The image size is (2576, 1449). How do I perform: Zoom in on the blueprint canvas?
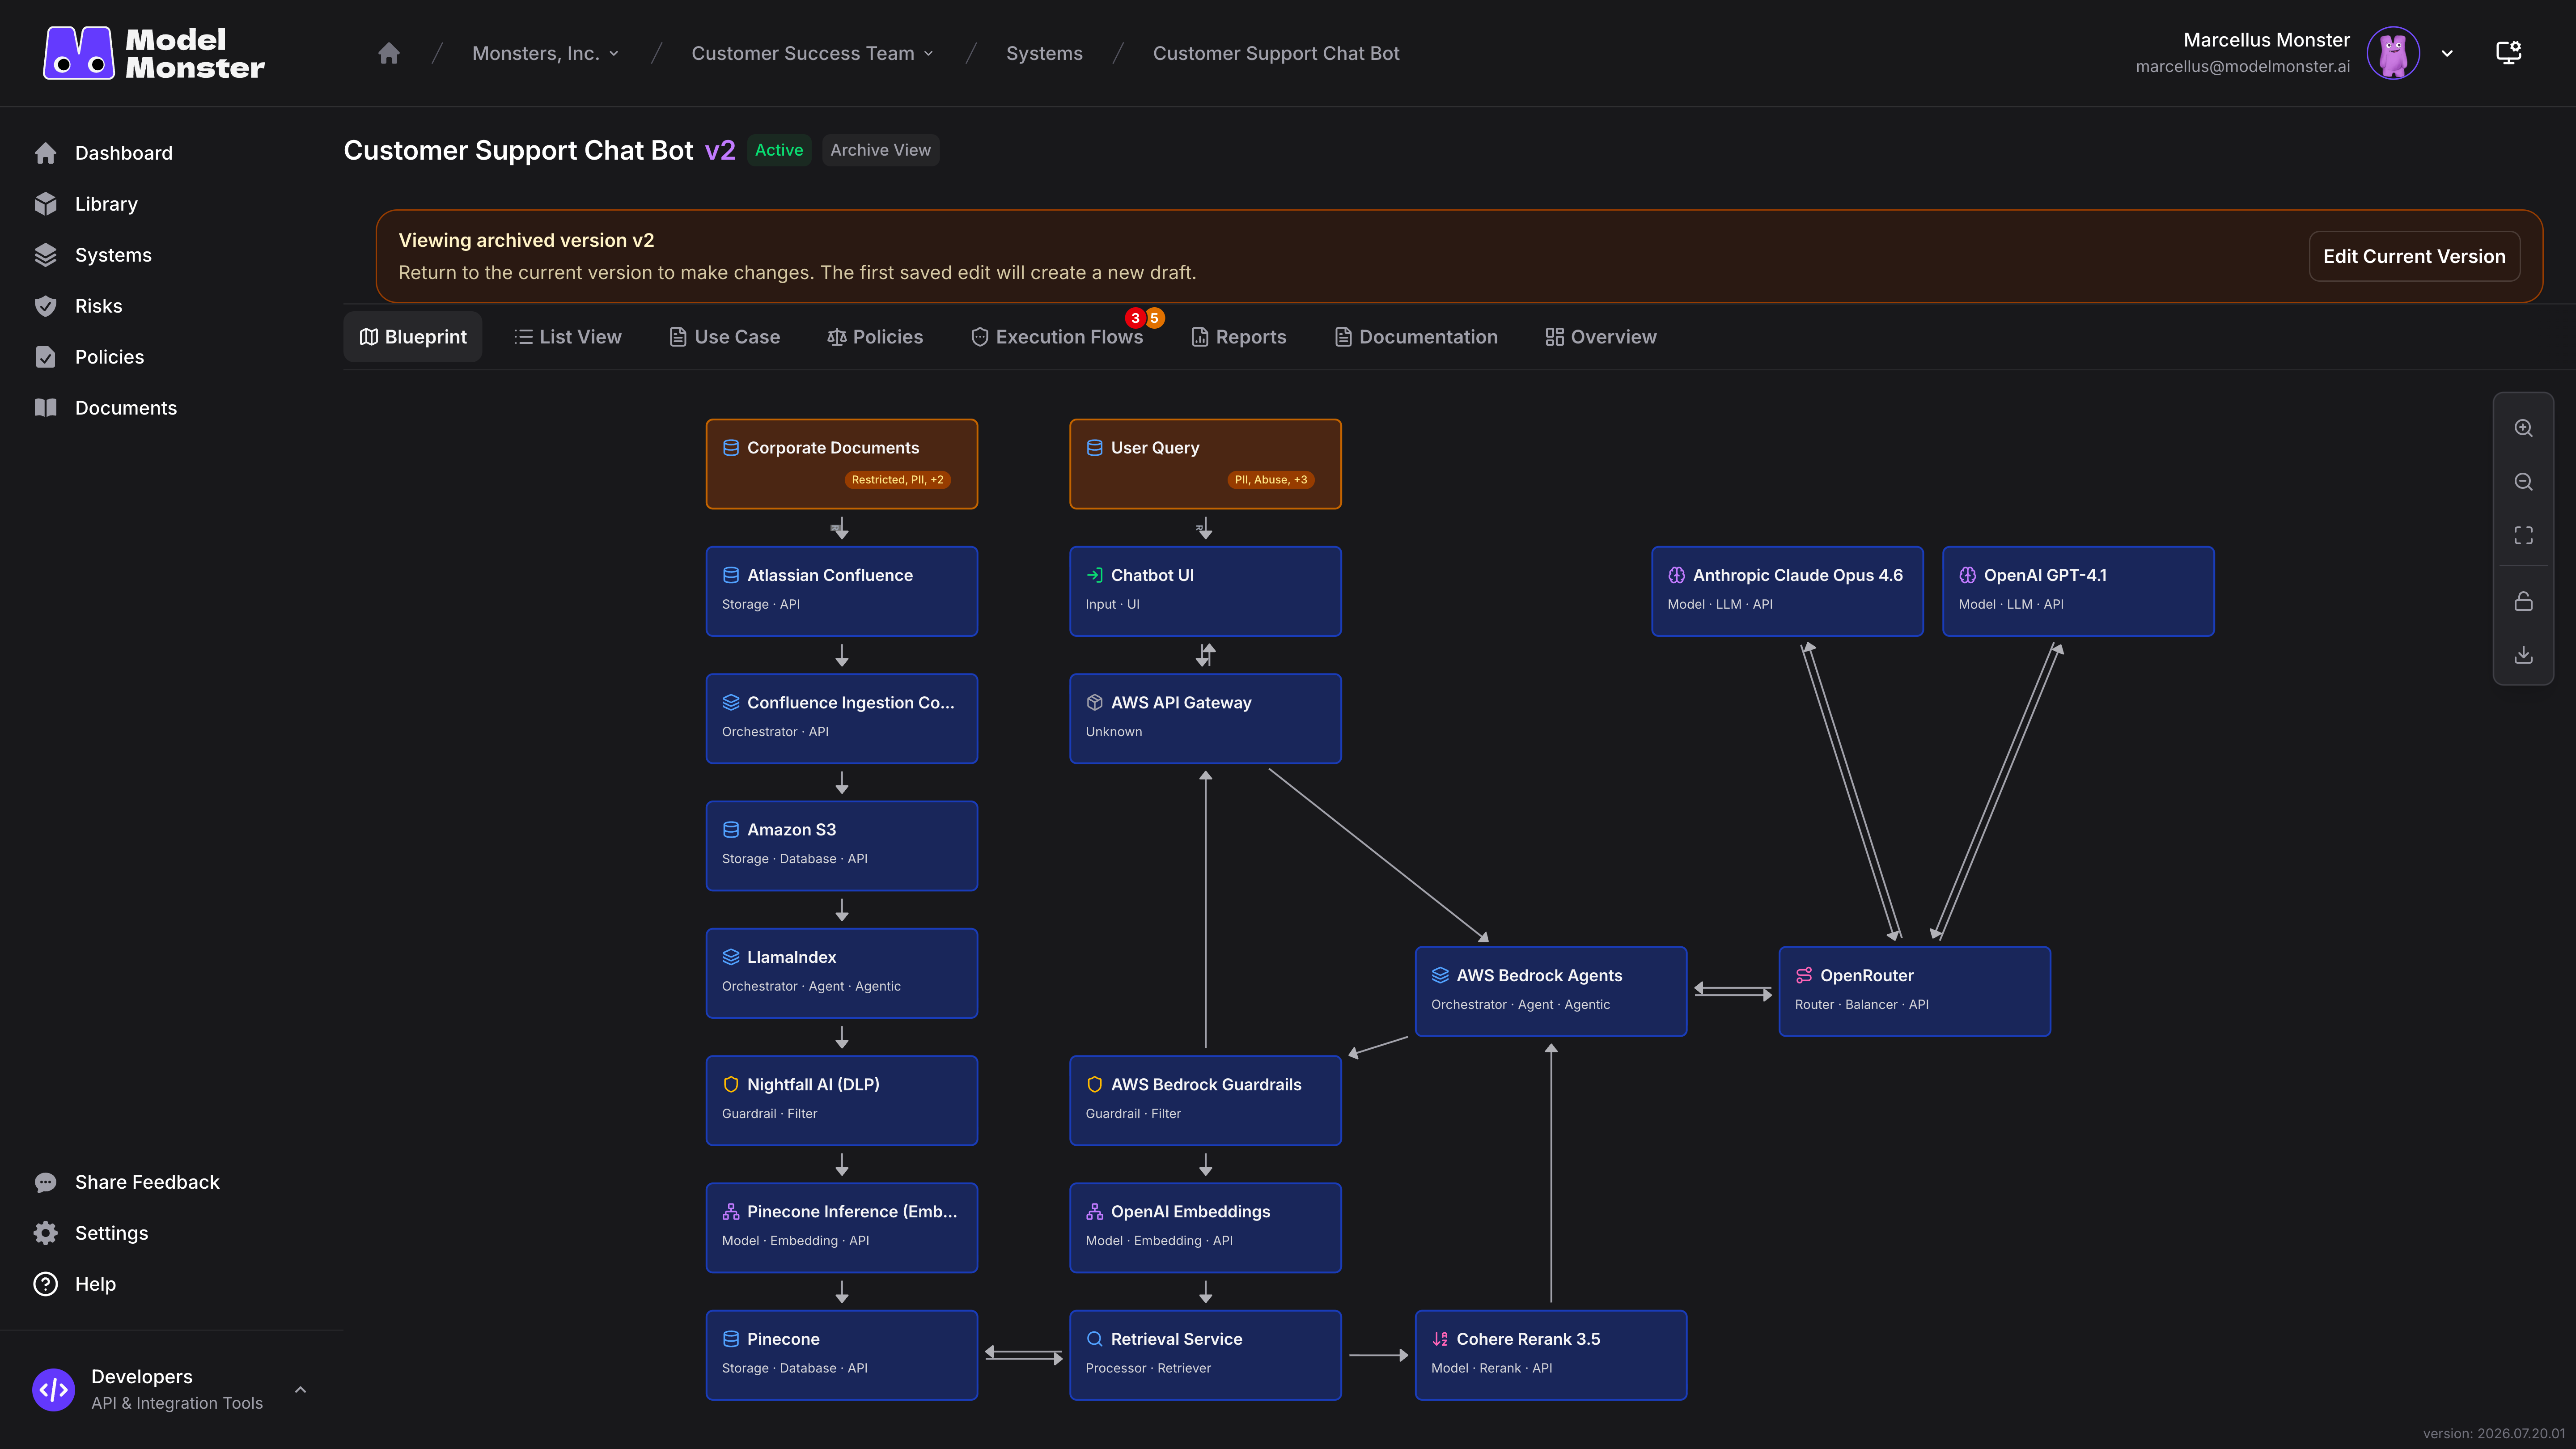point(2523,428)
